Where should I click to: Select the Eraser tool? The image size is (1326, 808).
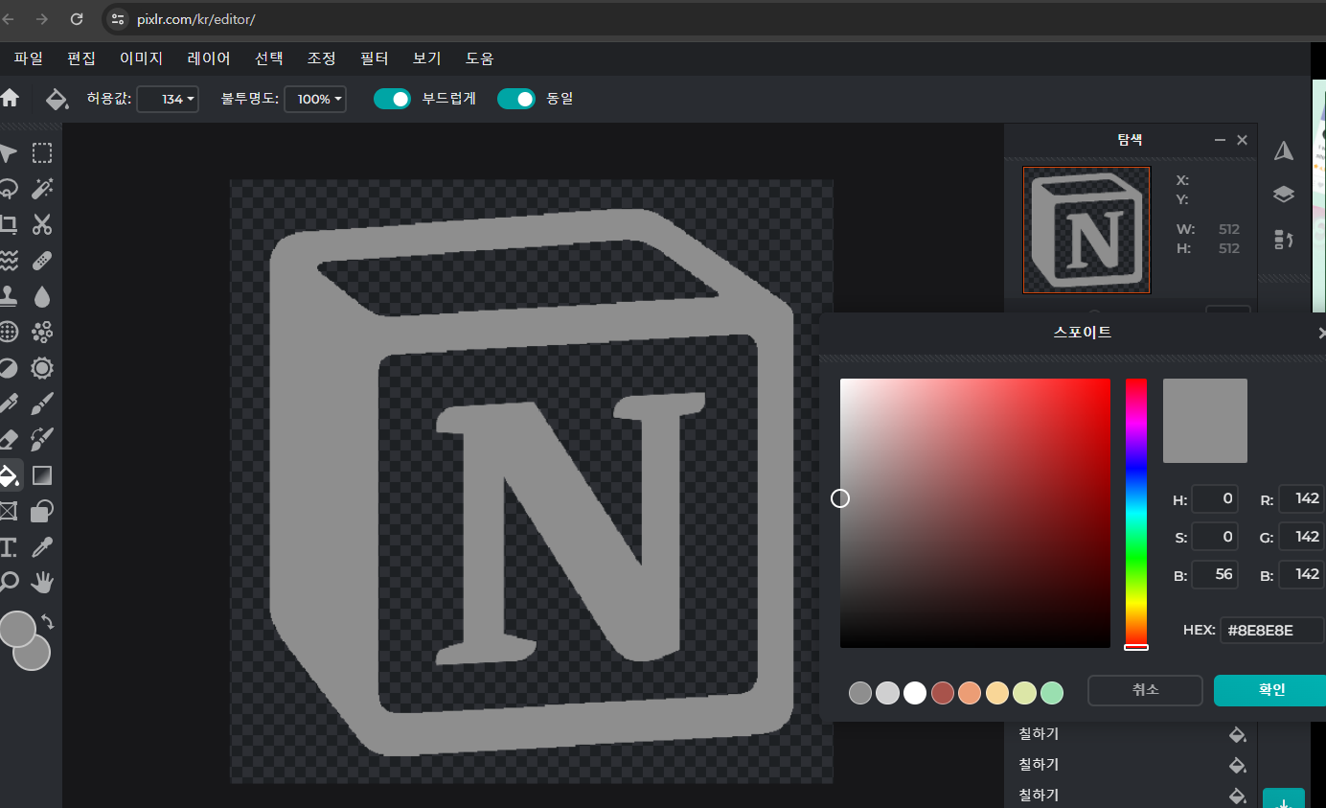click(x=8, y=440)
